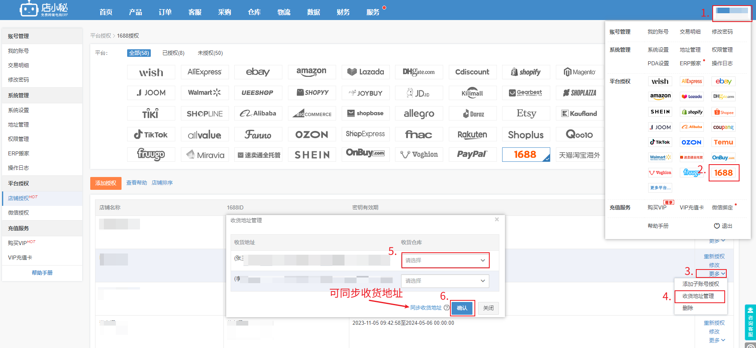Image resolution: width=756 pixels, height=348 pixels.
Task: Select the 1688 platform tile in the grid
Action: click(x=526, y=155)
